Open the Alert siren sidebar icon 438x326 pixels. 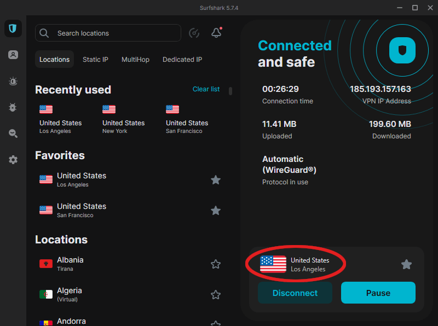13,81
